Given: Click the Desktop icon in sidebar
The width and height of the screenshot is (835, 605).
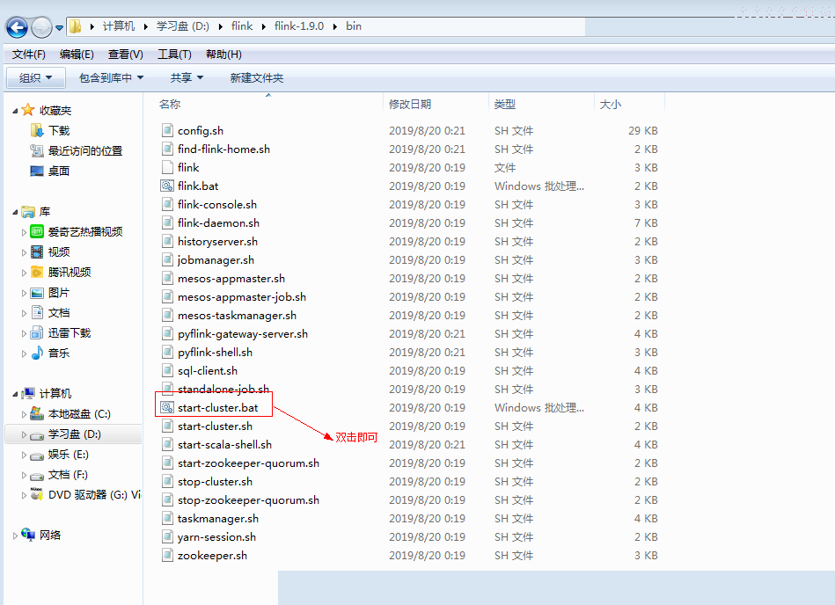Looking at the screenshot, I should [37, 171].
